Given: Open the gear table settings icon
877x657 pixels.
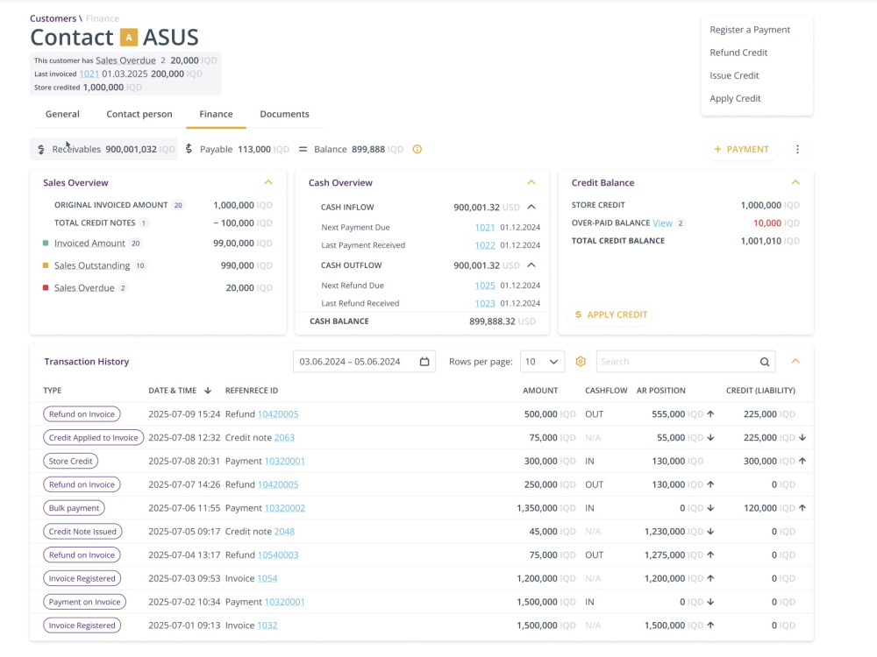Looking at the screenshot, I should click(x=581, y=362).
